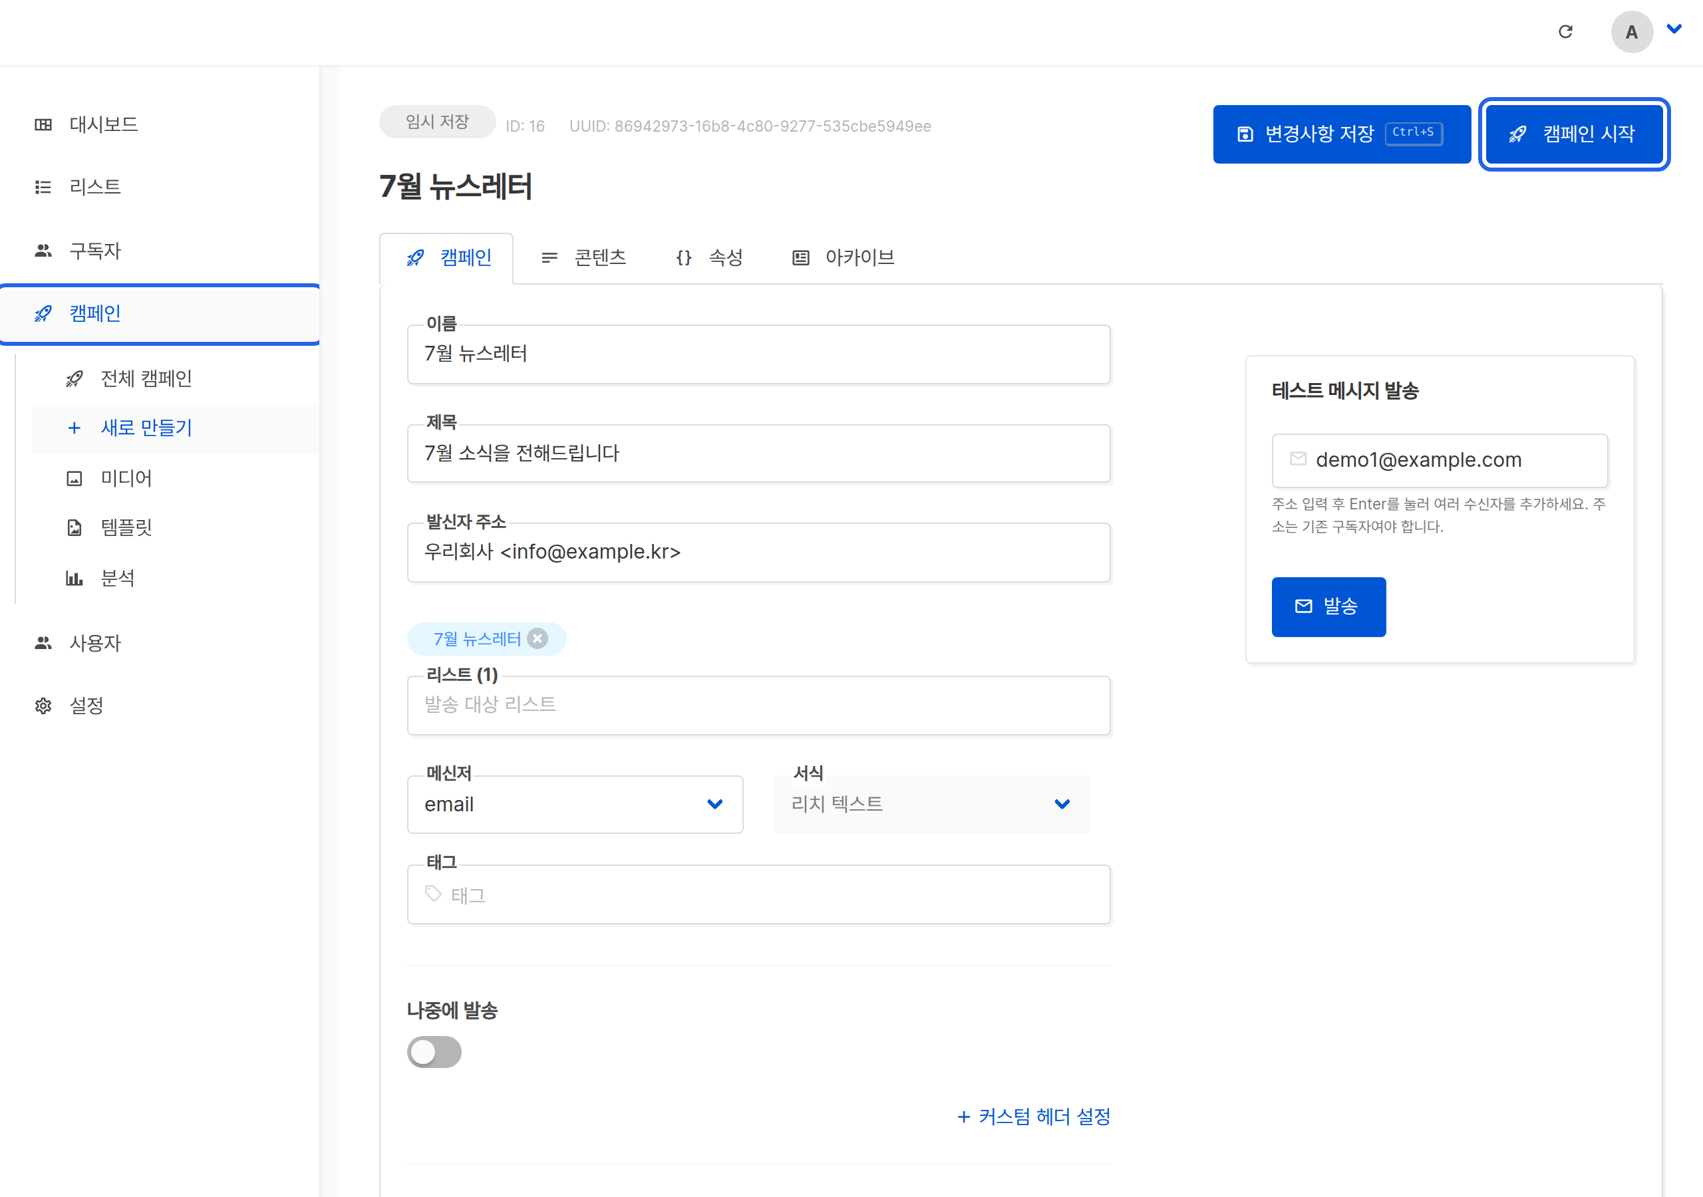Open 분석 submenu item

click(175, 578)
